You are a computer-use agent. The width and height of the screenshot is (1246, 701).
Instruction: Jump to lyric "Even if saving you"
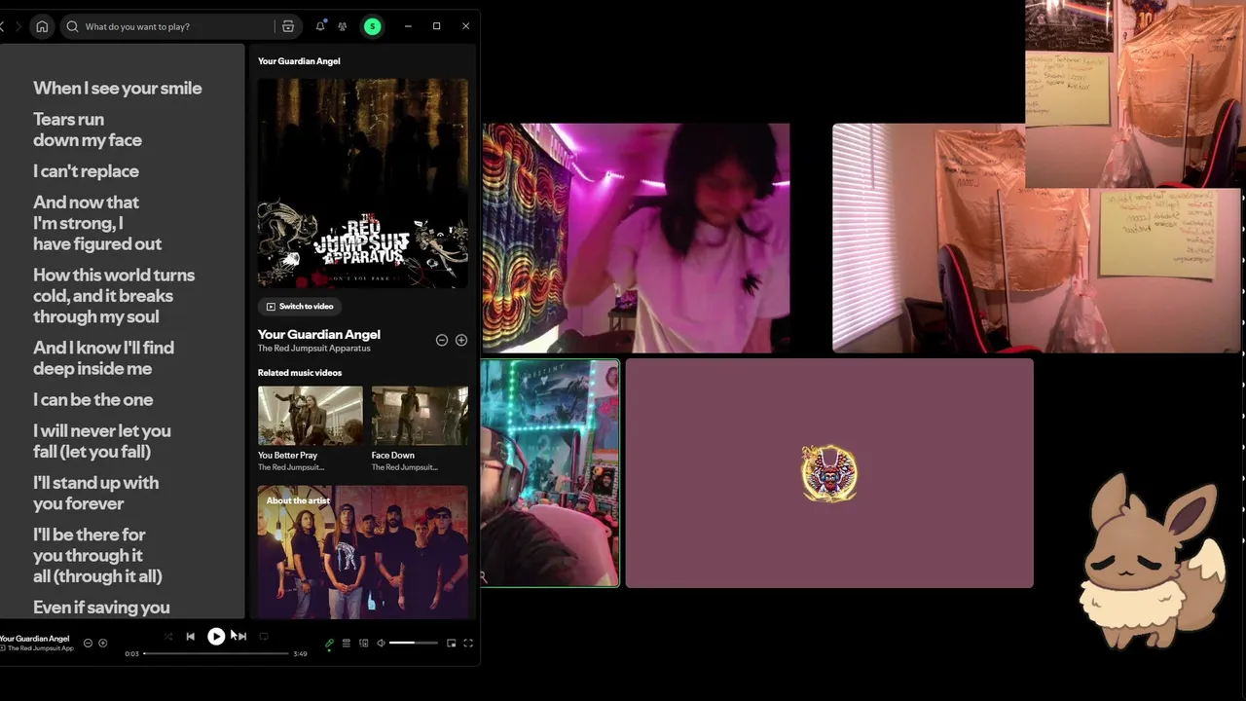[101, 608]
